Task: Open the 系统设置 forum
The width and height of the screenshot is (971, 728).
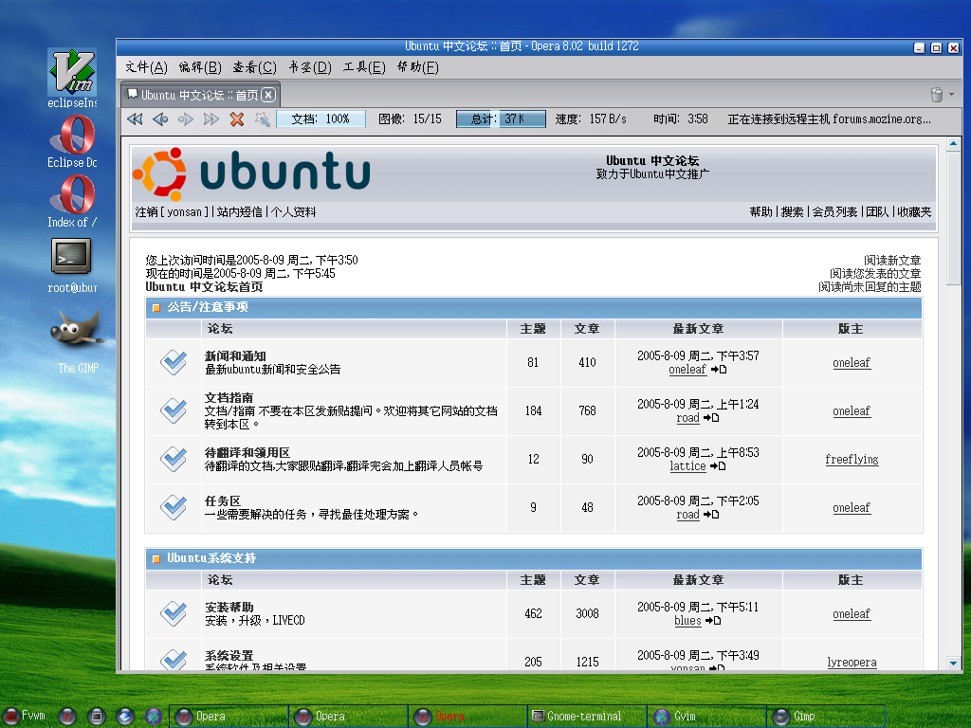Action: 229,656
